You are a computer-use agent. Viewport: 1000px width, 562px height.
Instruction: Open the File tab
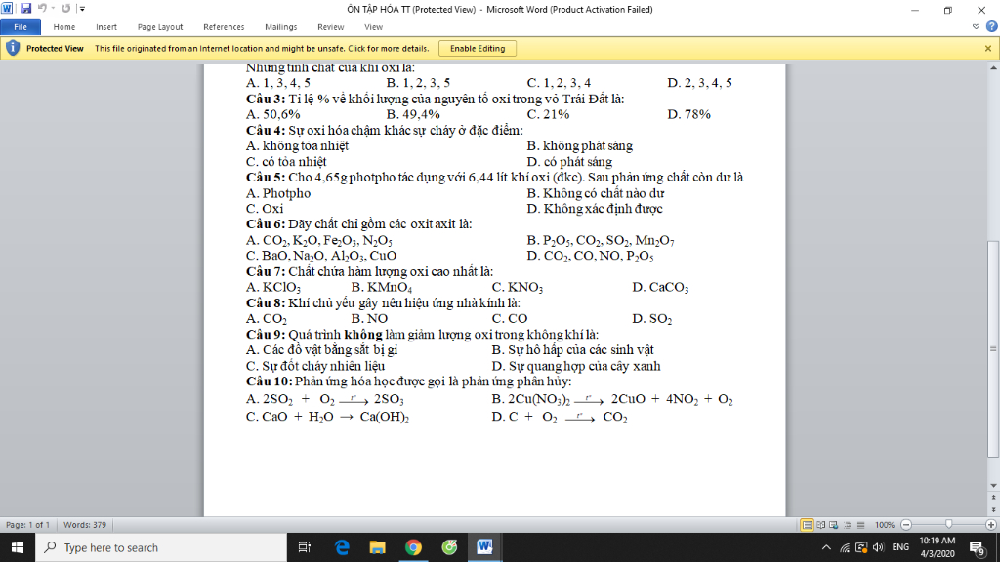pyautogui.click(x=21, y=27)
